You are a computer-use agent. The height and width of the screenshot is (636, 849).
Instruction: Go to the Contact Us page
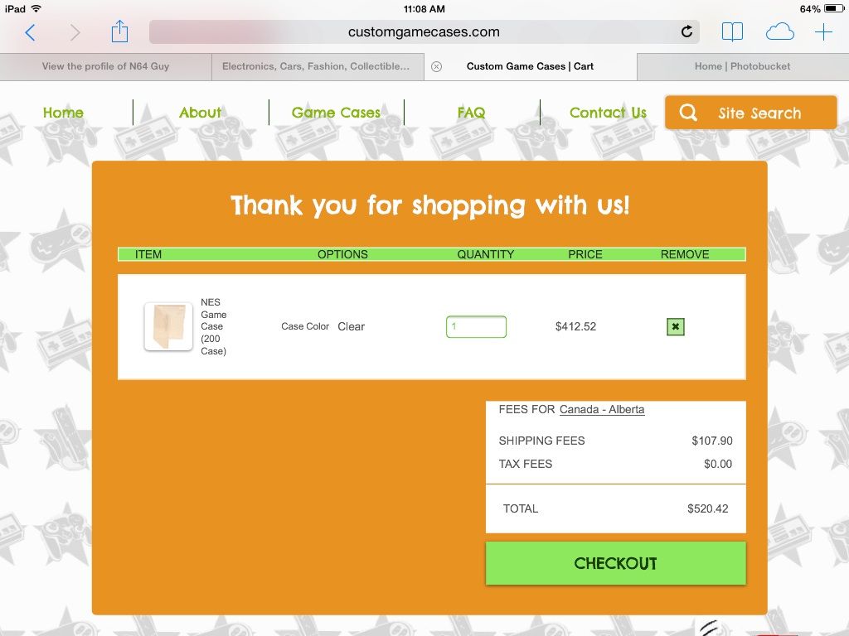click(608, 113)
